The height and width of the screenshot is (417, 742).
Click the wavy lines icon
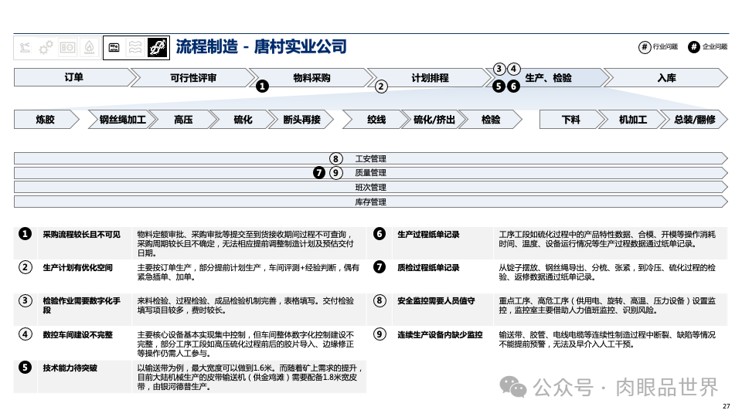135,48
